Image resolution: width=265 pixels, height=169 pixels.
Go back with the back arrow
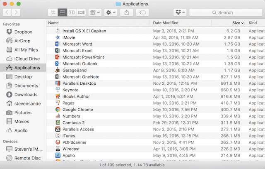[7, 12]
